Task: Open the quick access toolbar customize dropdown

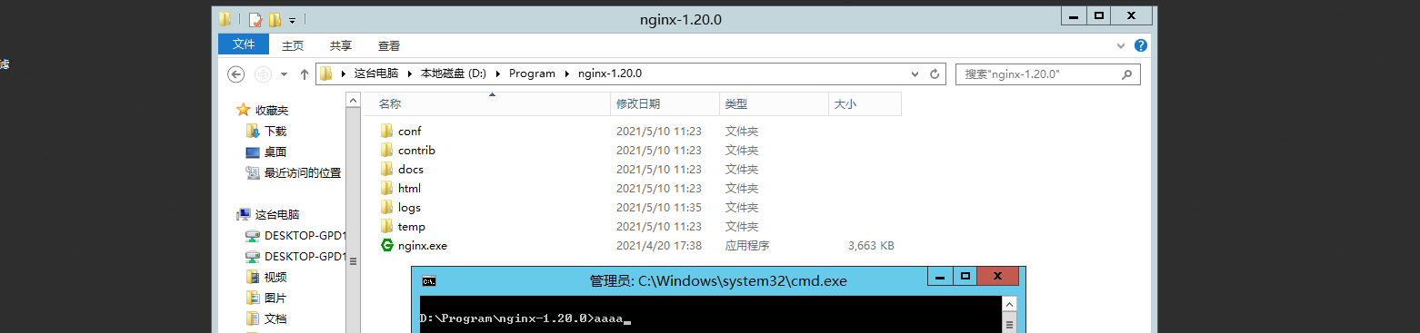Action: [292, 20]
